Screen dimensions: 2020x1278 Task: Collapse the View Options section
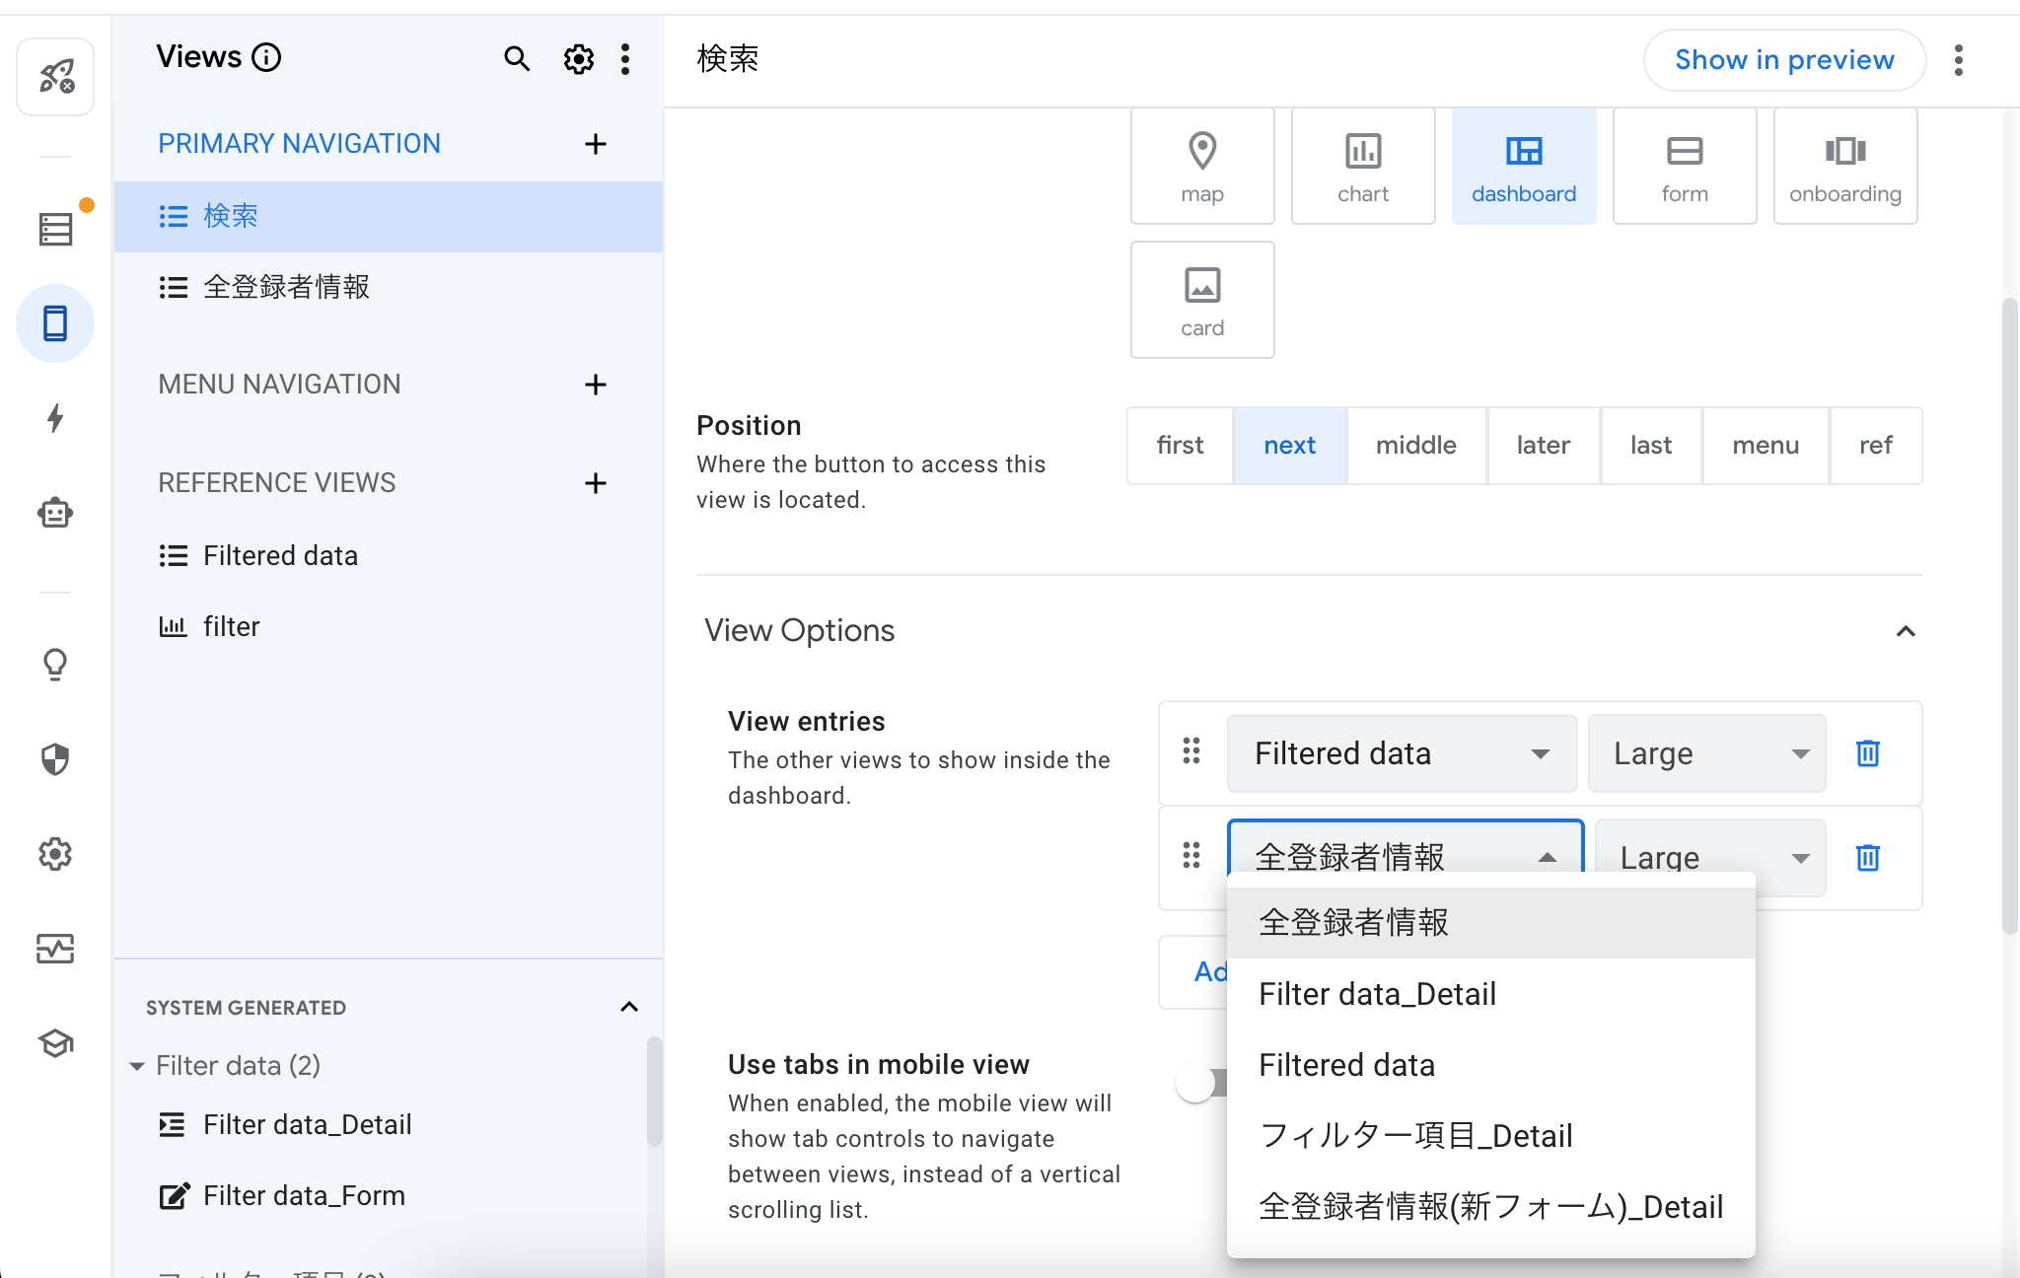click(1906, 631)
